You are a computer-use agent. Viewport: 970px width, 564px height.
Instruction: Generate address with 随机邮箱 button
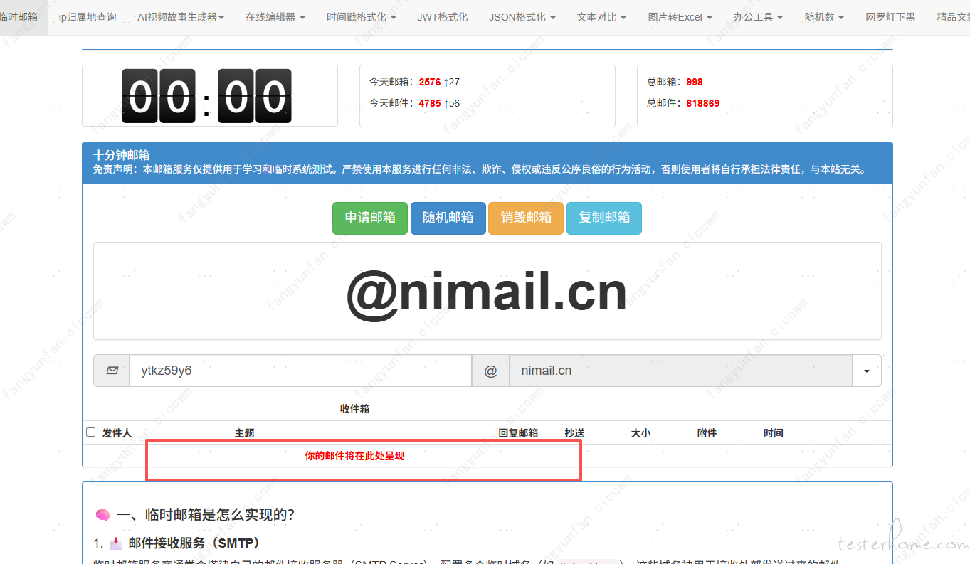[x=448, y=218]
